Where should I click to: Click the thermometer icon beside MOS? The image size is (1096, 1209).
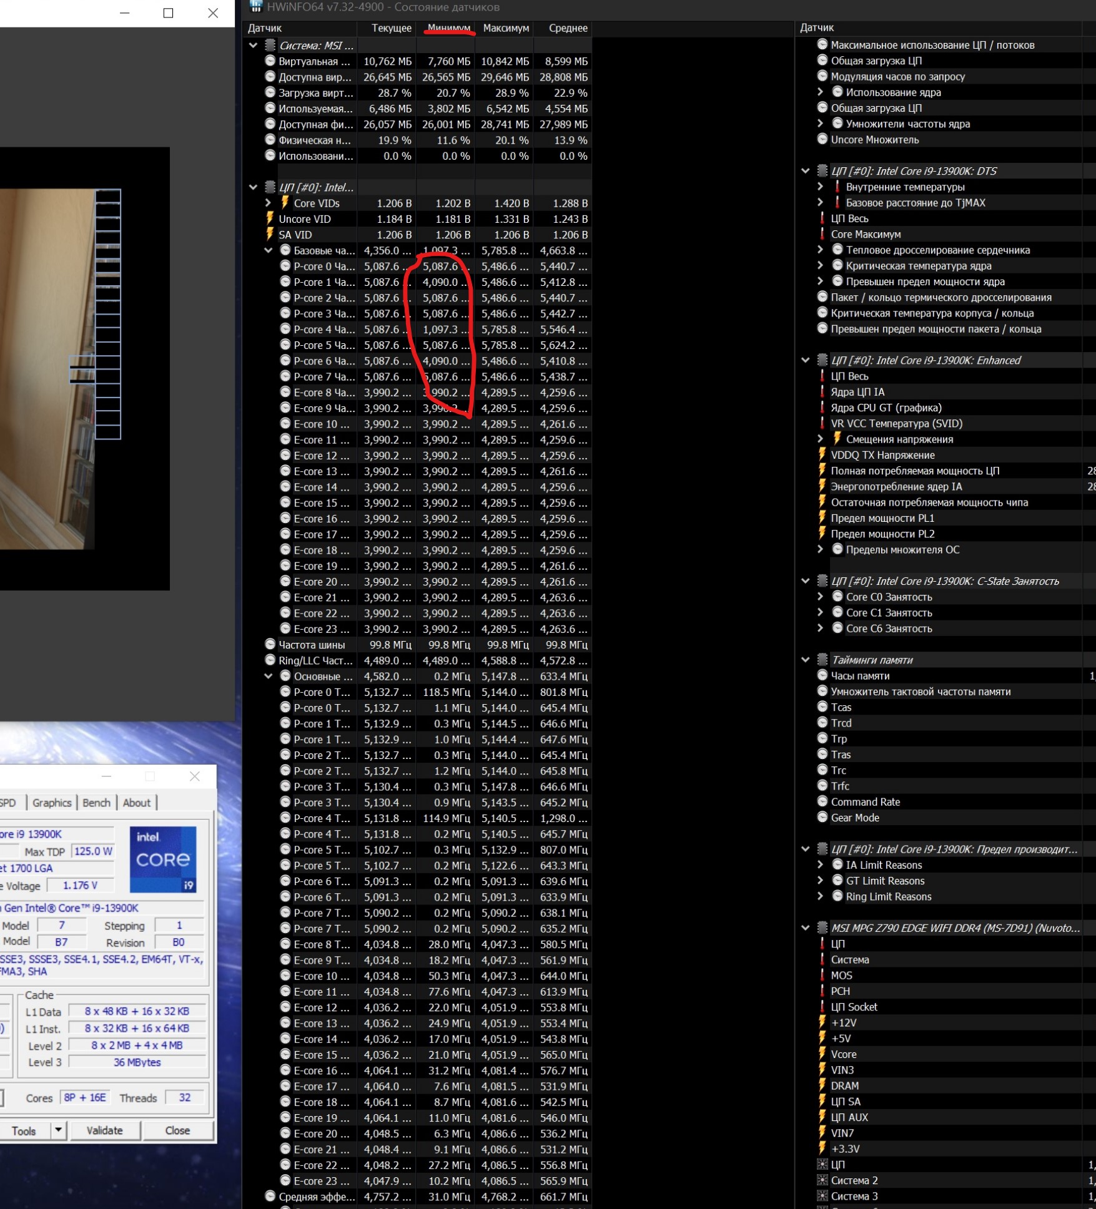click(822, 975)
